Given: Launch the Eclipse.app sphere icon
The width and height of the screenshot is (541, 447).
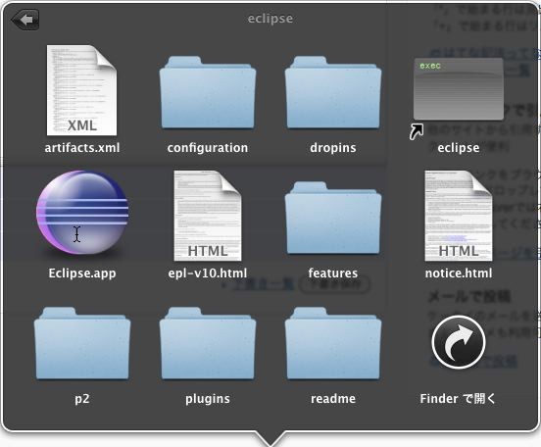Looking at the screenshot, I should (82, 213).
